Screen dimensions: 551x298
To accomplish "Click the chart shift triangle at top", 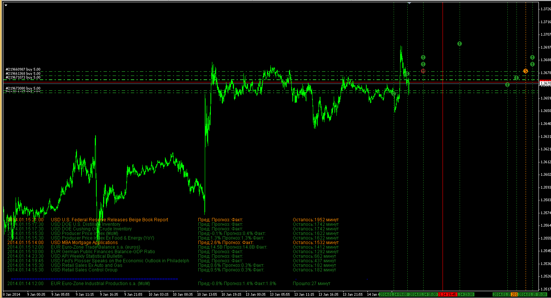I will [x=409, y=3].
